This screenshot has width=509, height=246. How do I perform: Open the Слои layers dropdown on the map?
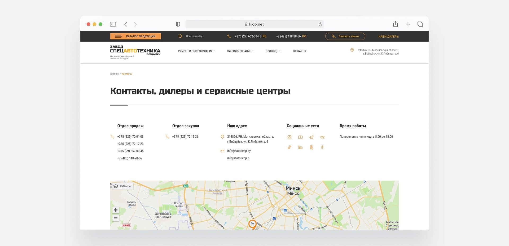coord(122,186)
